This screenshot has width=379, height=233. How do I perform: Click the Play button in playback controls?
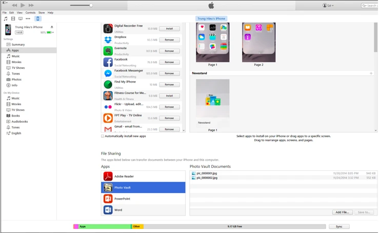23,5
